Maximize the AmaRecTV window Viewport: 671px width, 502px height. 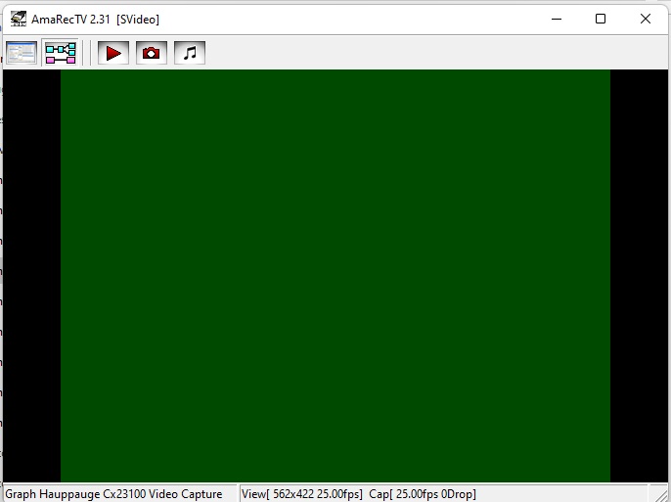601,19
